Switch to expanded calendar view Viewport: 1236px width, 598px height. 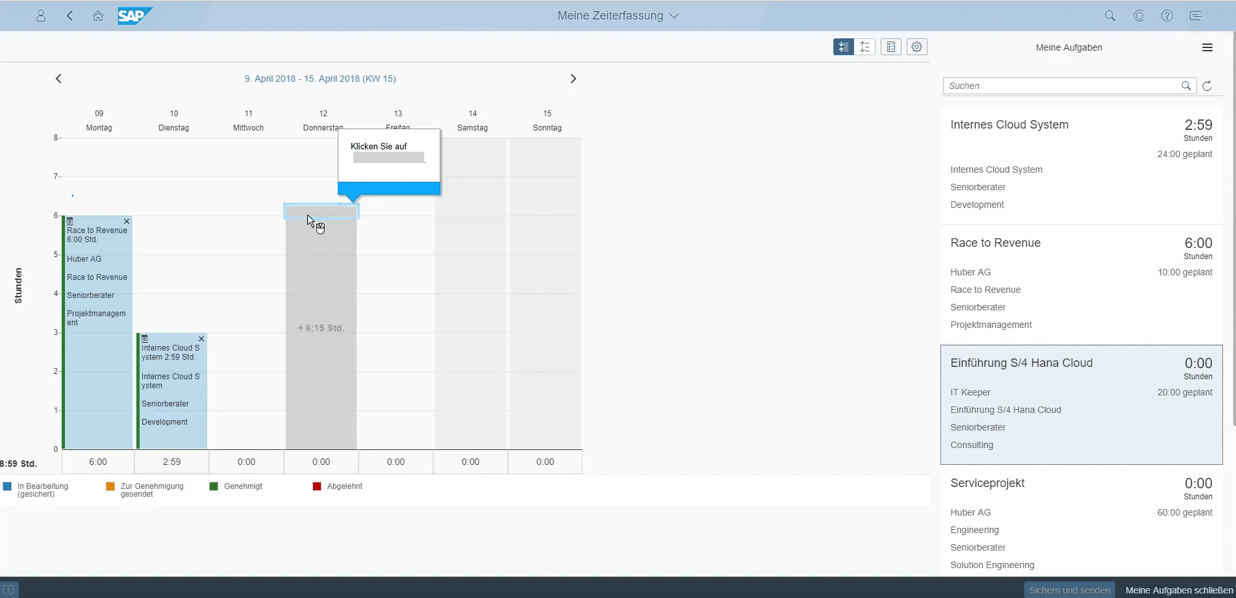tap(864, 47)
